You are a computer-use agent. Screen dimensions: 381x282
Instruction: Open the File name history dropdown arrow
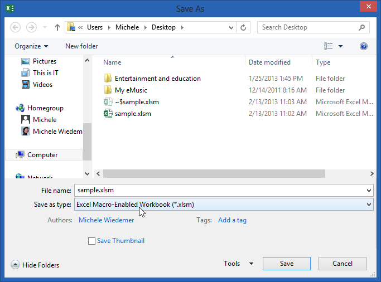[369, 191]
